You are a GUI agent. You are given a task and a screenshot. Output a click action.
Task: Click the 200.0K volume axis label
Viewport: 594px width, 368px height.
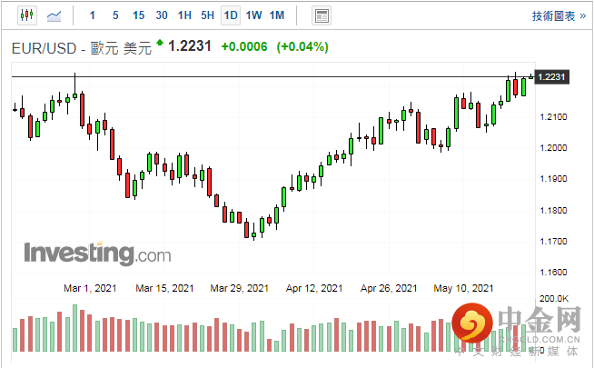point(554,299)
